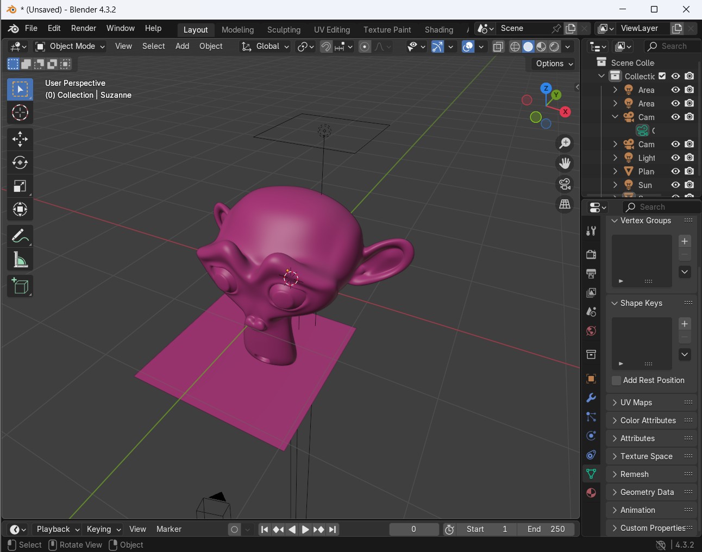
Task: Select the Scale tool
Action: [20, 186]
